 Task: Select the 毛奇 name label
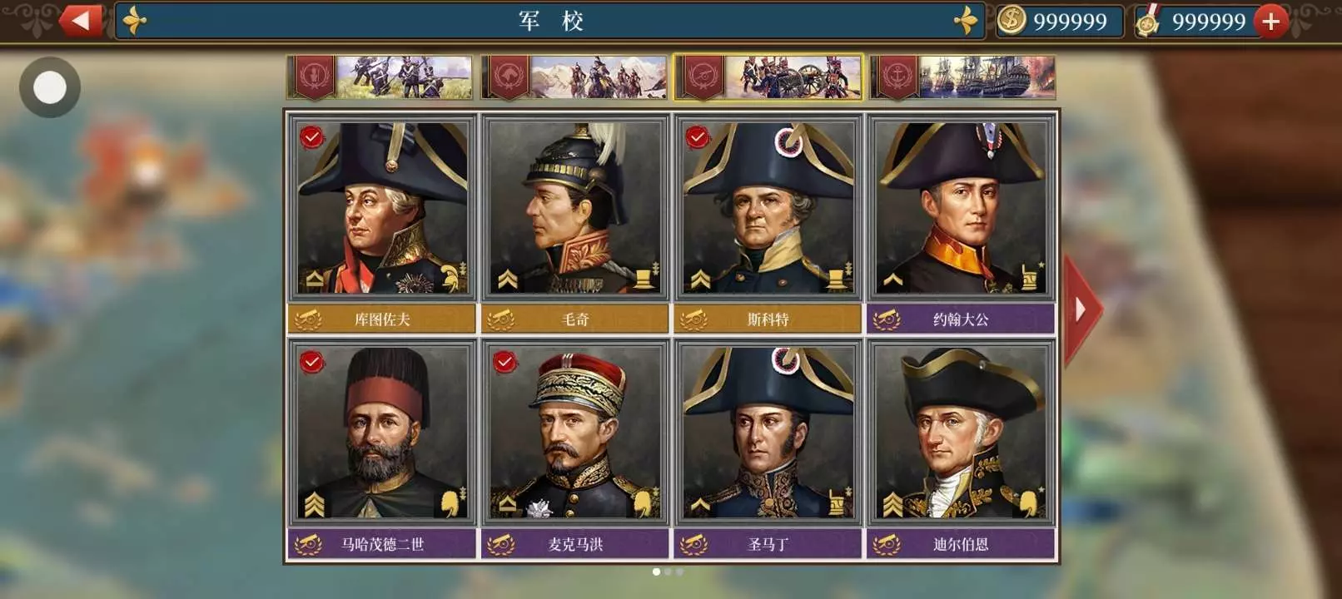[x=575, y=319]
